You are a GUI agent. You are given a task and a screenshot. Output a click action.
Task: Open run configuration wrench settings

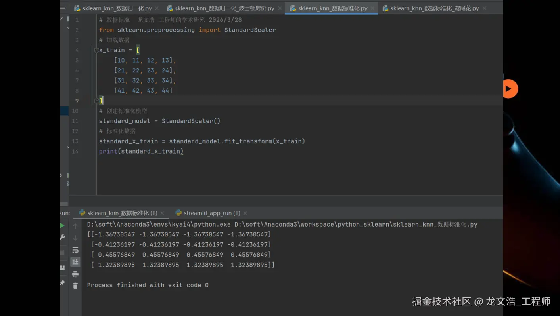click(62, 237)
